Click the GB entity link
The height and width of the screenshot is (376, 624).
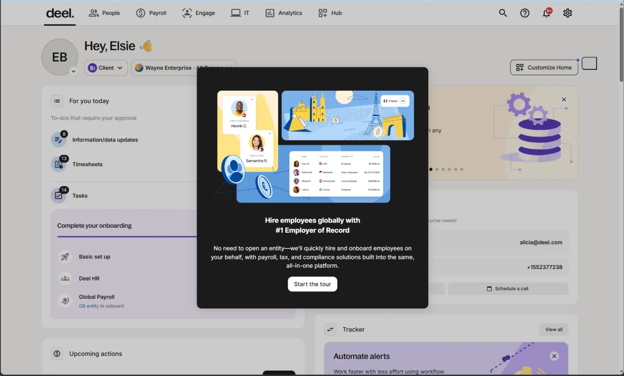89,306
